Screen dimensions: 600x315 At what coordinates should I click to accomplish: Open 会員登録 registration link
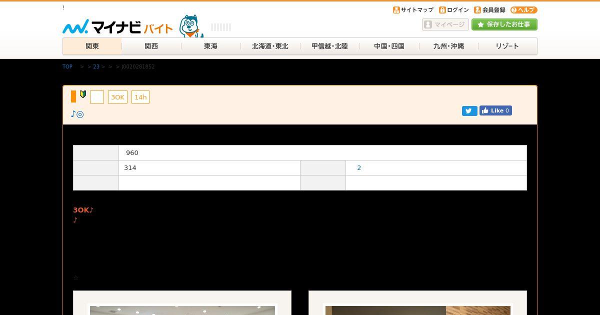[490, 10]
